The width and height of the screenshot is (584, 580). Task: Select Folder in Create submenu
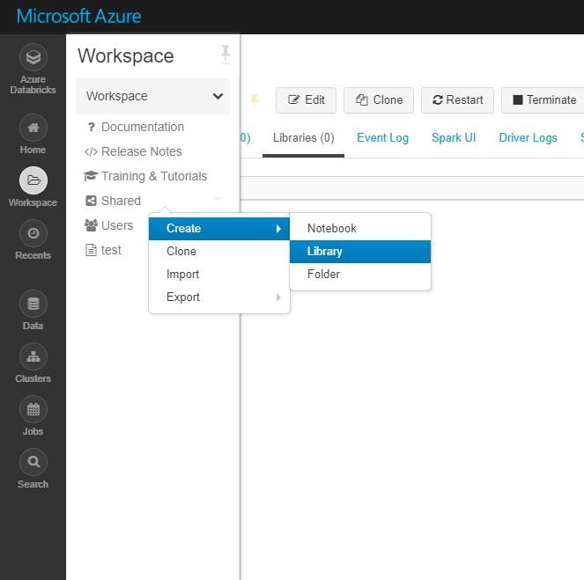coord(360,275)
